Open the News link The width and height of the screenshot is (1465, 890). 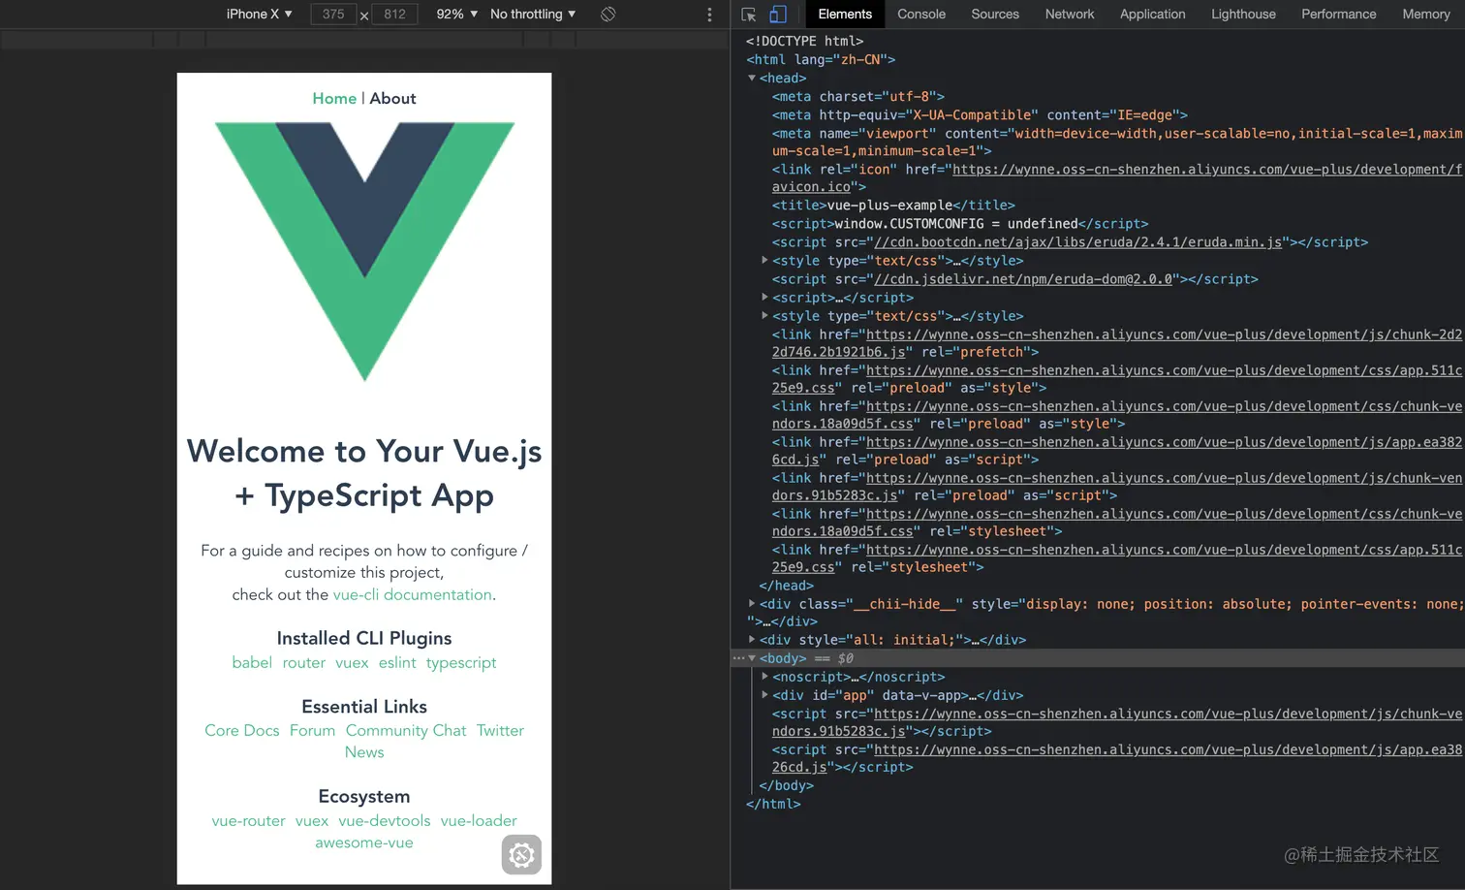point(364,752)
